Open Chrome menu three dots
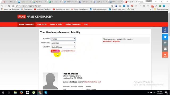 [x=168, y=6]
